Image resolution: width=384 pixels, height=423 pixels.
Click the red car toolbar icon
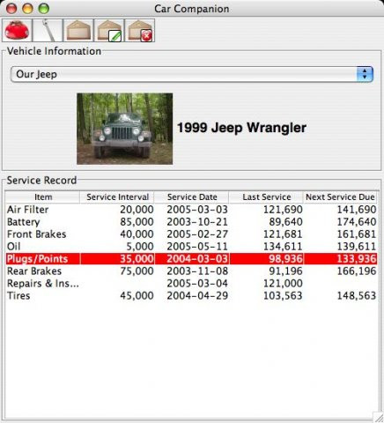17,30
